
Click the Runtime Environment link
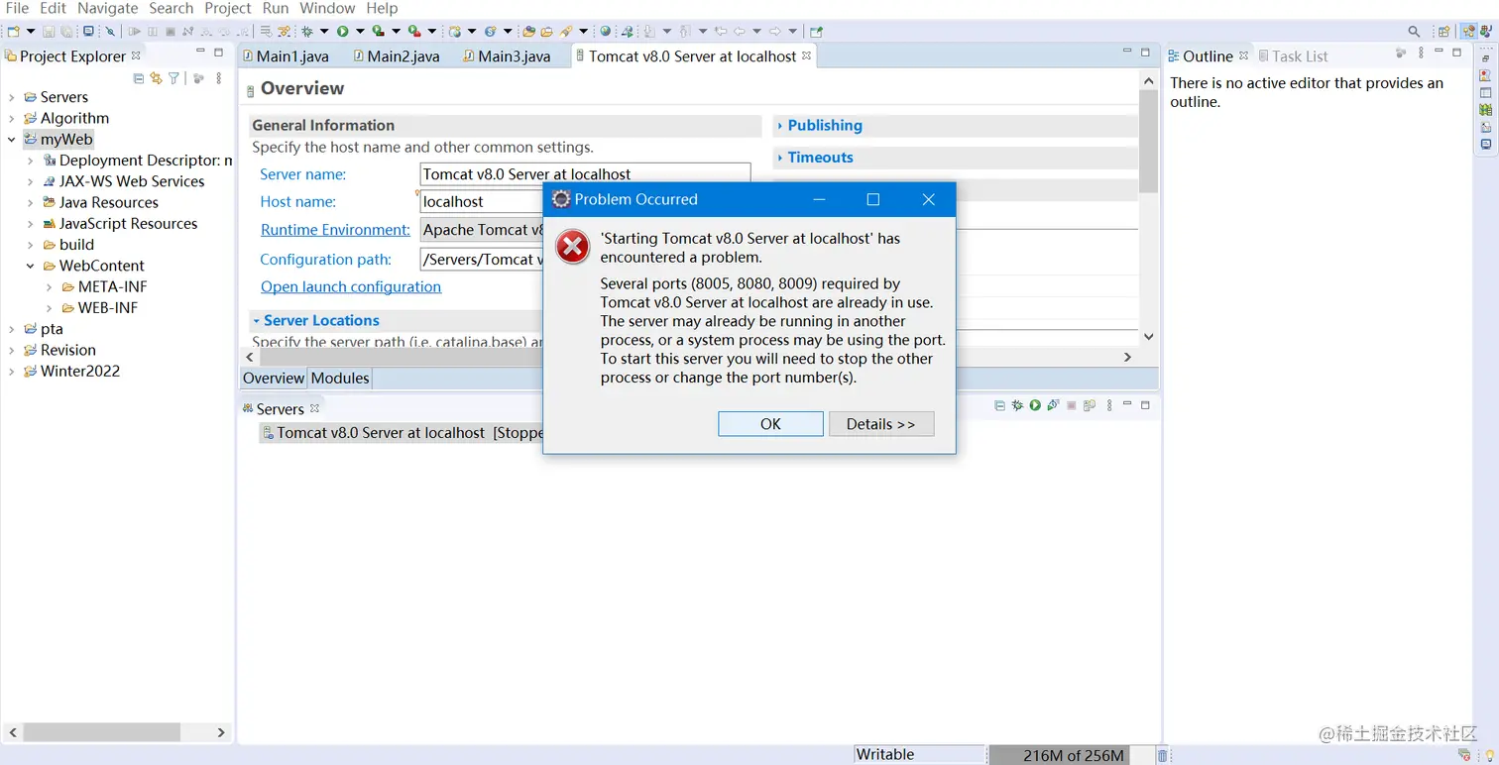tap(335, 230)
